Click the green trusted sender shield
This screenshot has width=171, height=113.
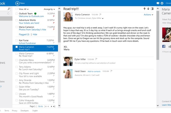(35, 14)
